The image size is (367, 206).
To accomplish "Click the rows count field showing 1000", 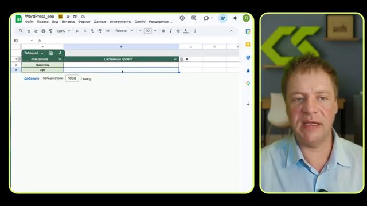I will [72, 78].
